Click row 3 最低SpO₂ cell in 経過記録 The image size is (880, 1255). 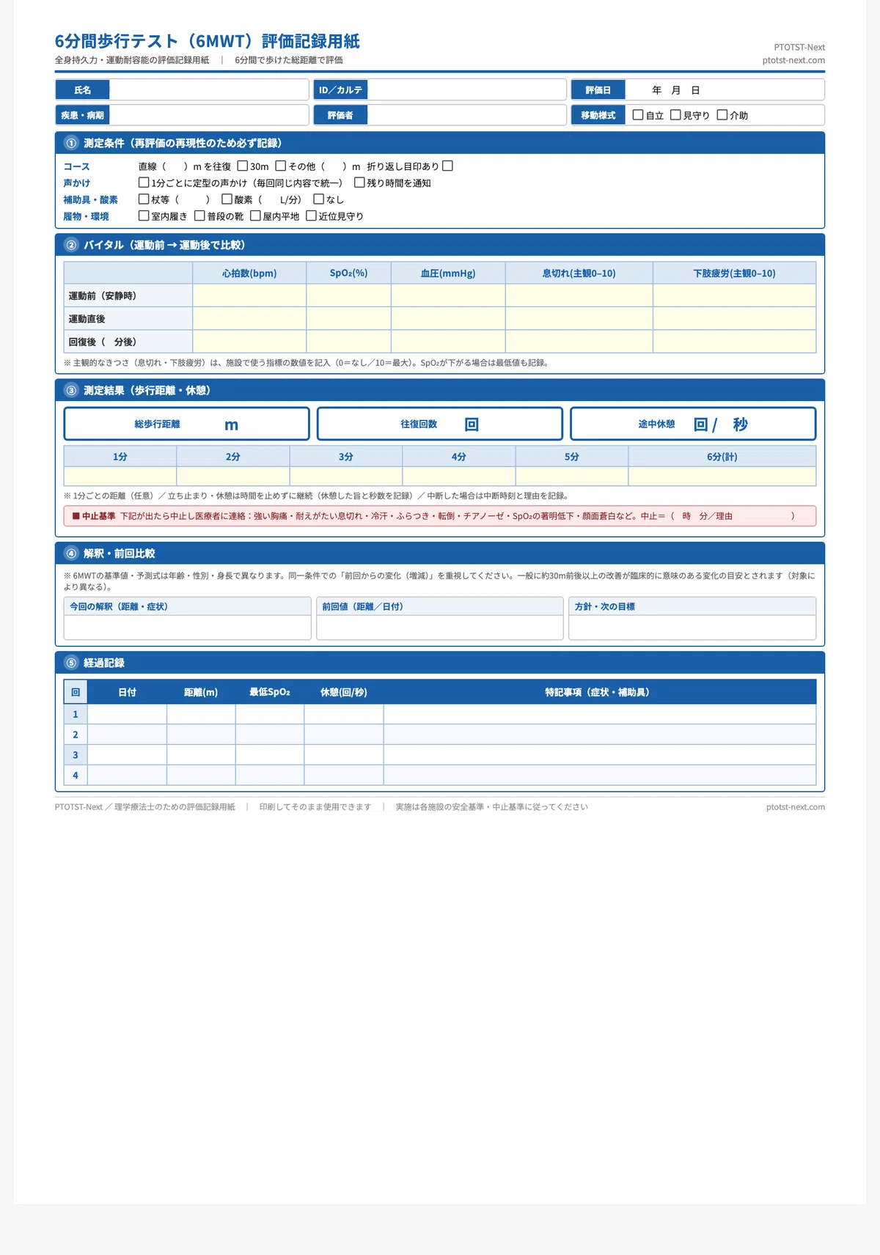pos(270,754)
